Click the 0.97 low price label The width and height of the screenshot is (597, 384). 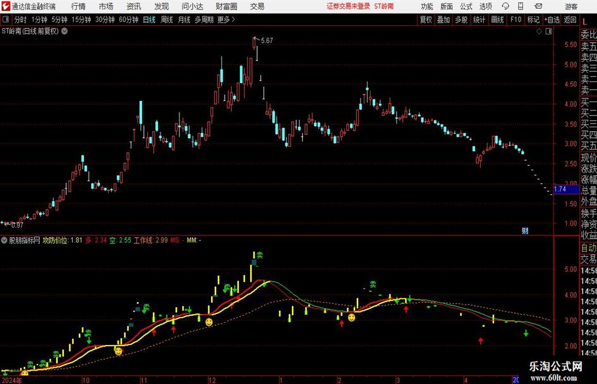(18, 225)
